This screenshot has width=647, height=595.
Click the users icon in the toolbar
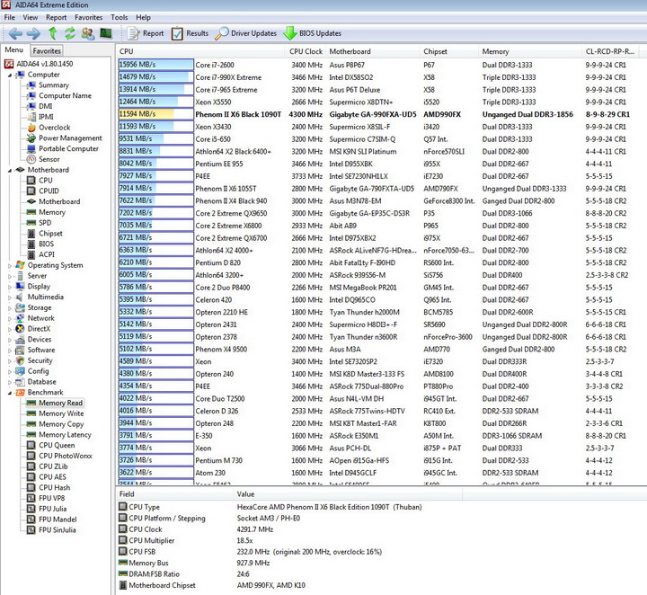87,33
